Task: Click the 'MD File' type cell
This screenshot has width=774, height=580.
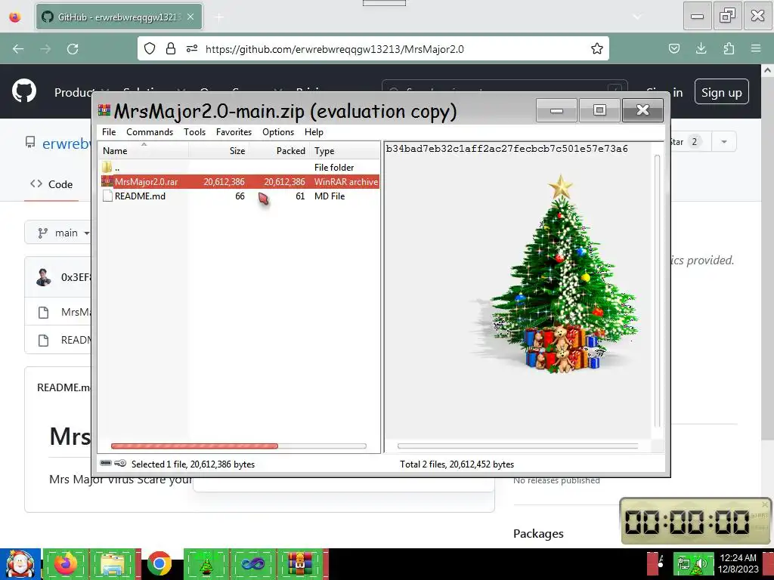Action: (x=330, y=196)
